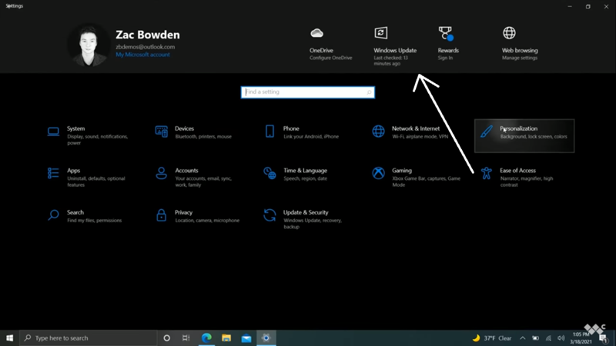The width and height of the screenshot is (616, 346).
Task: Click Zac Bowden's profile picture
Action: [x=89, y=45]
